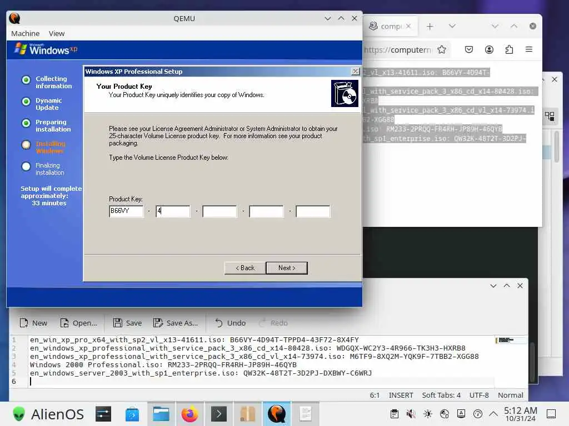Click the third empty product key field

coord(219,211)
